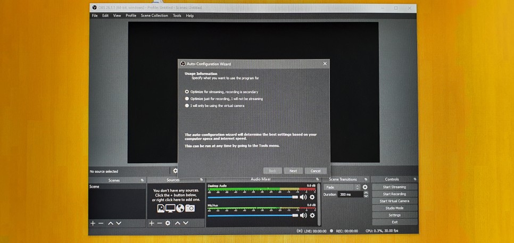Open transition properties gear next to Fade
Viewport: 514px width, 243px height.
365,187
